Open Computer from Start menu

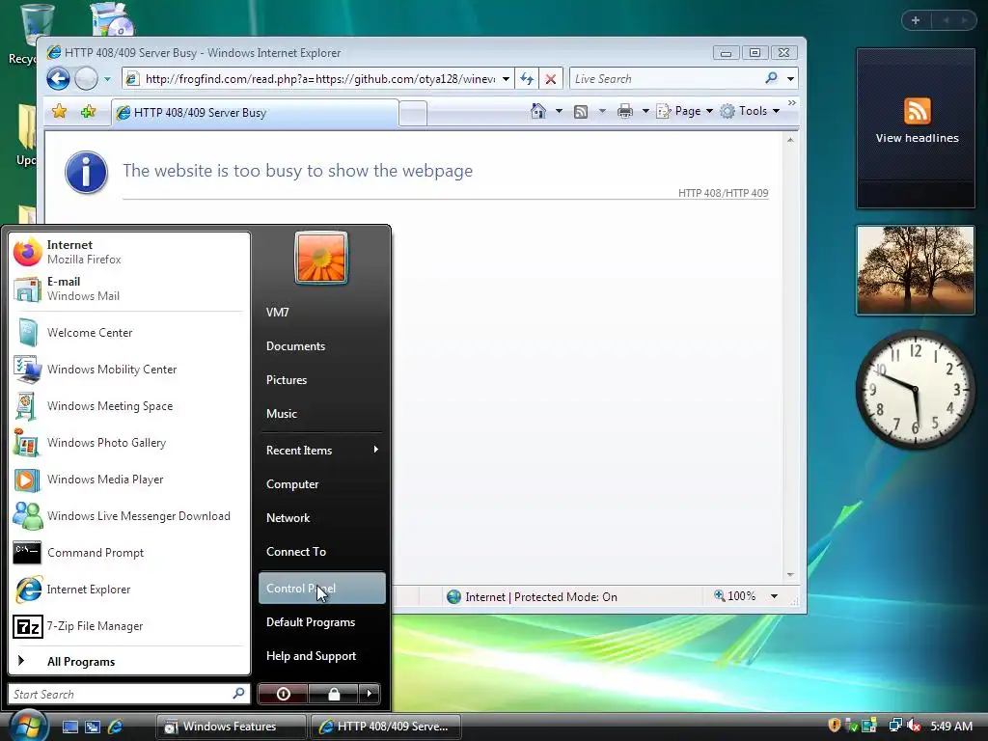pos(322,484)
